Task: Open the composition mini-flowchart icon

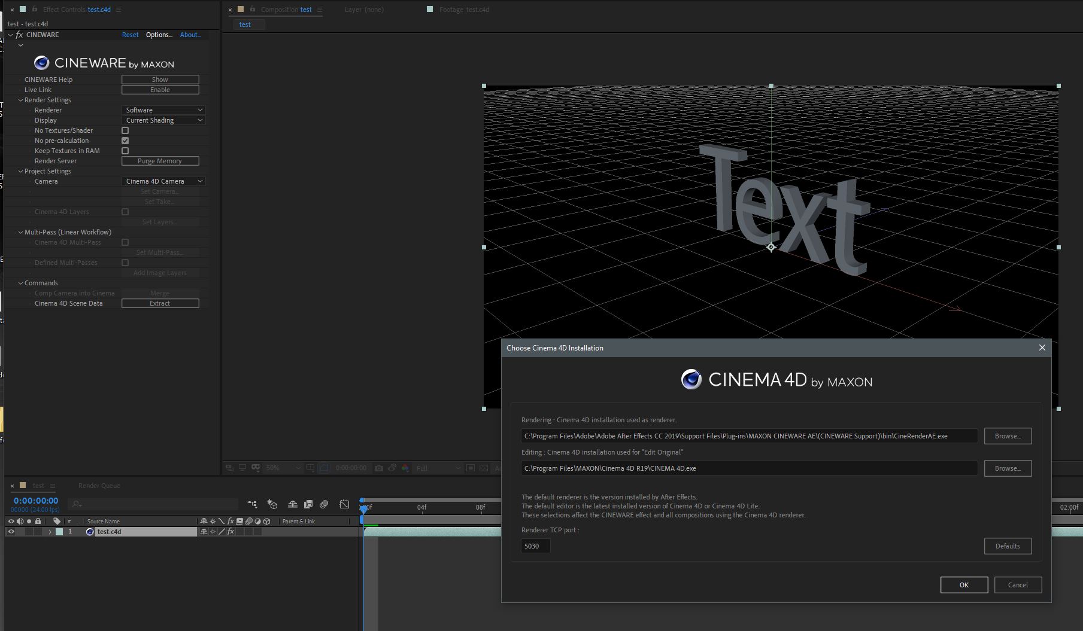Action: pyautogui.click(x=252, y=504)
